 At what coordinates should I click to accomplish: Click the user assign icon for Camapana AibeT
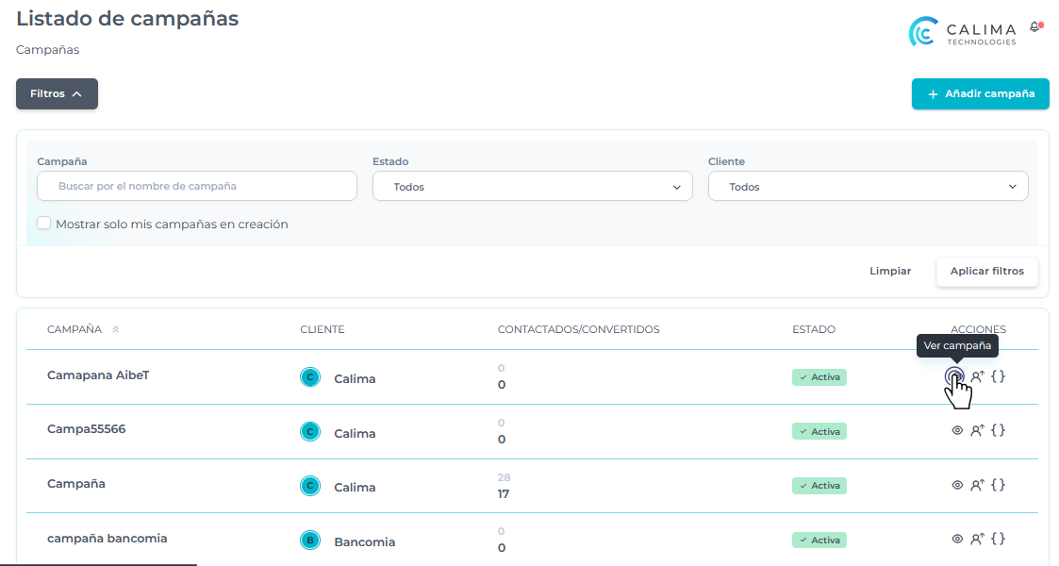point(978,376)
